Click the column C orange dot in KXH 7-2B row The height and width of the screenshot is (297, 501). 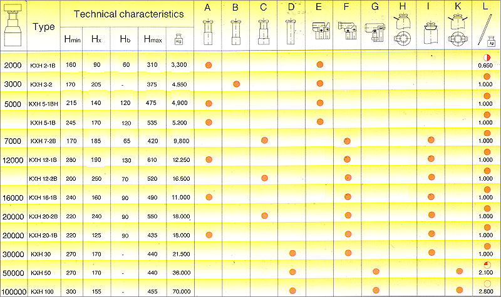[x=264, y=140]
